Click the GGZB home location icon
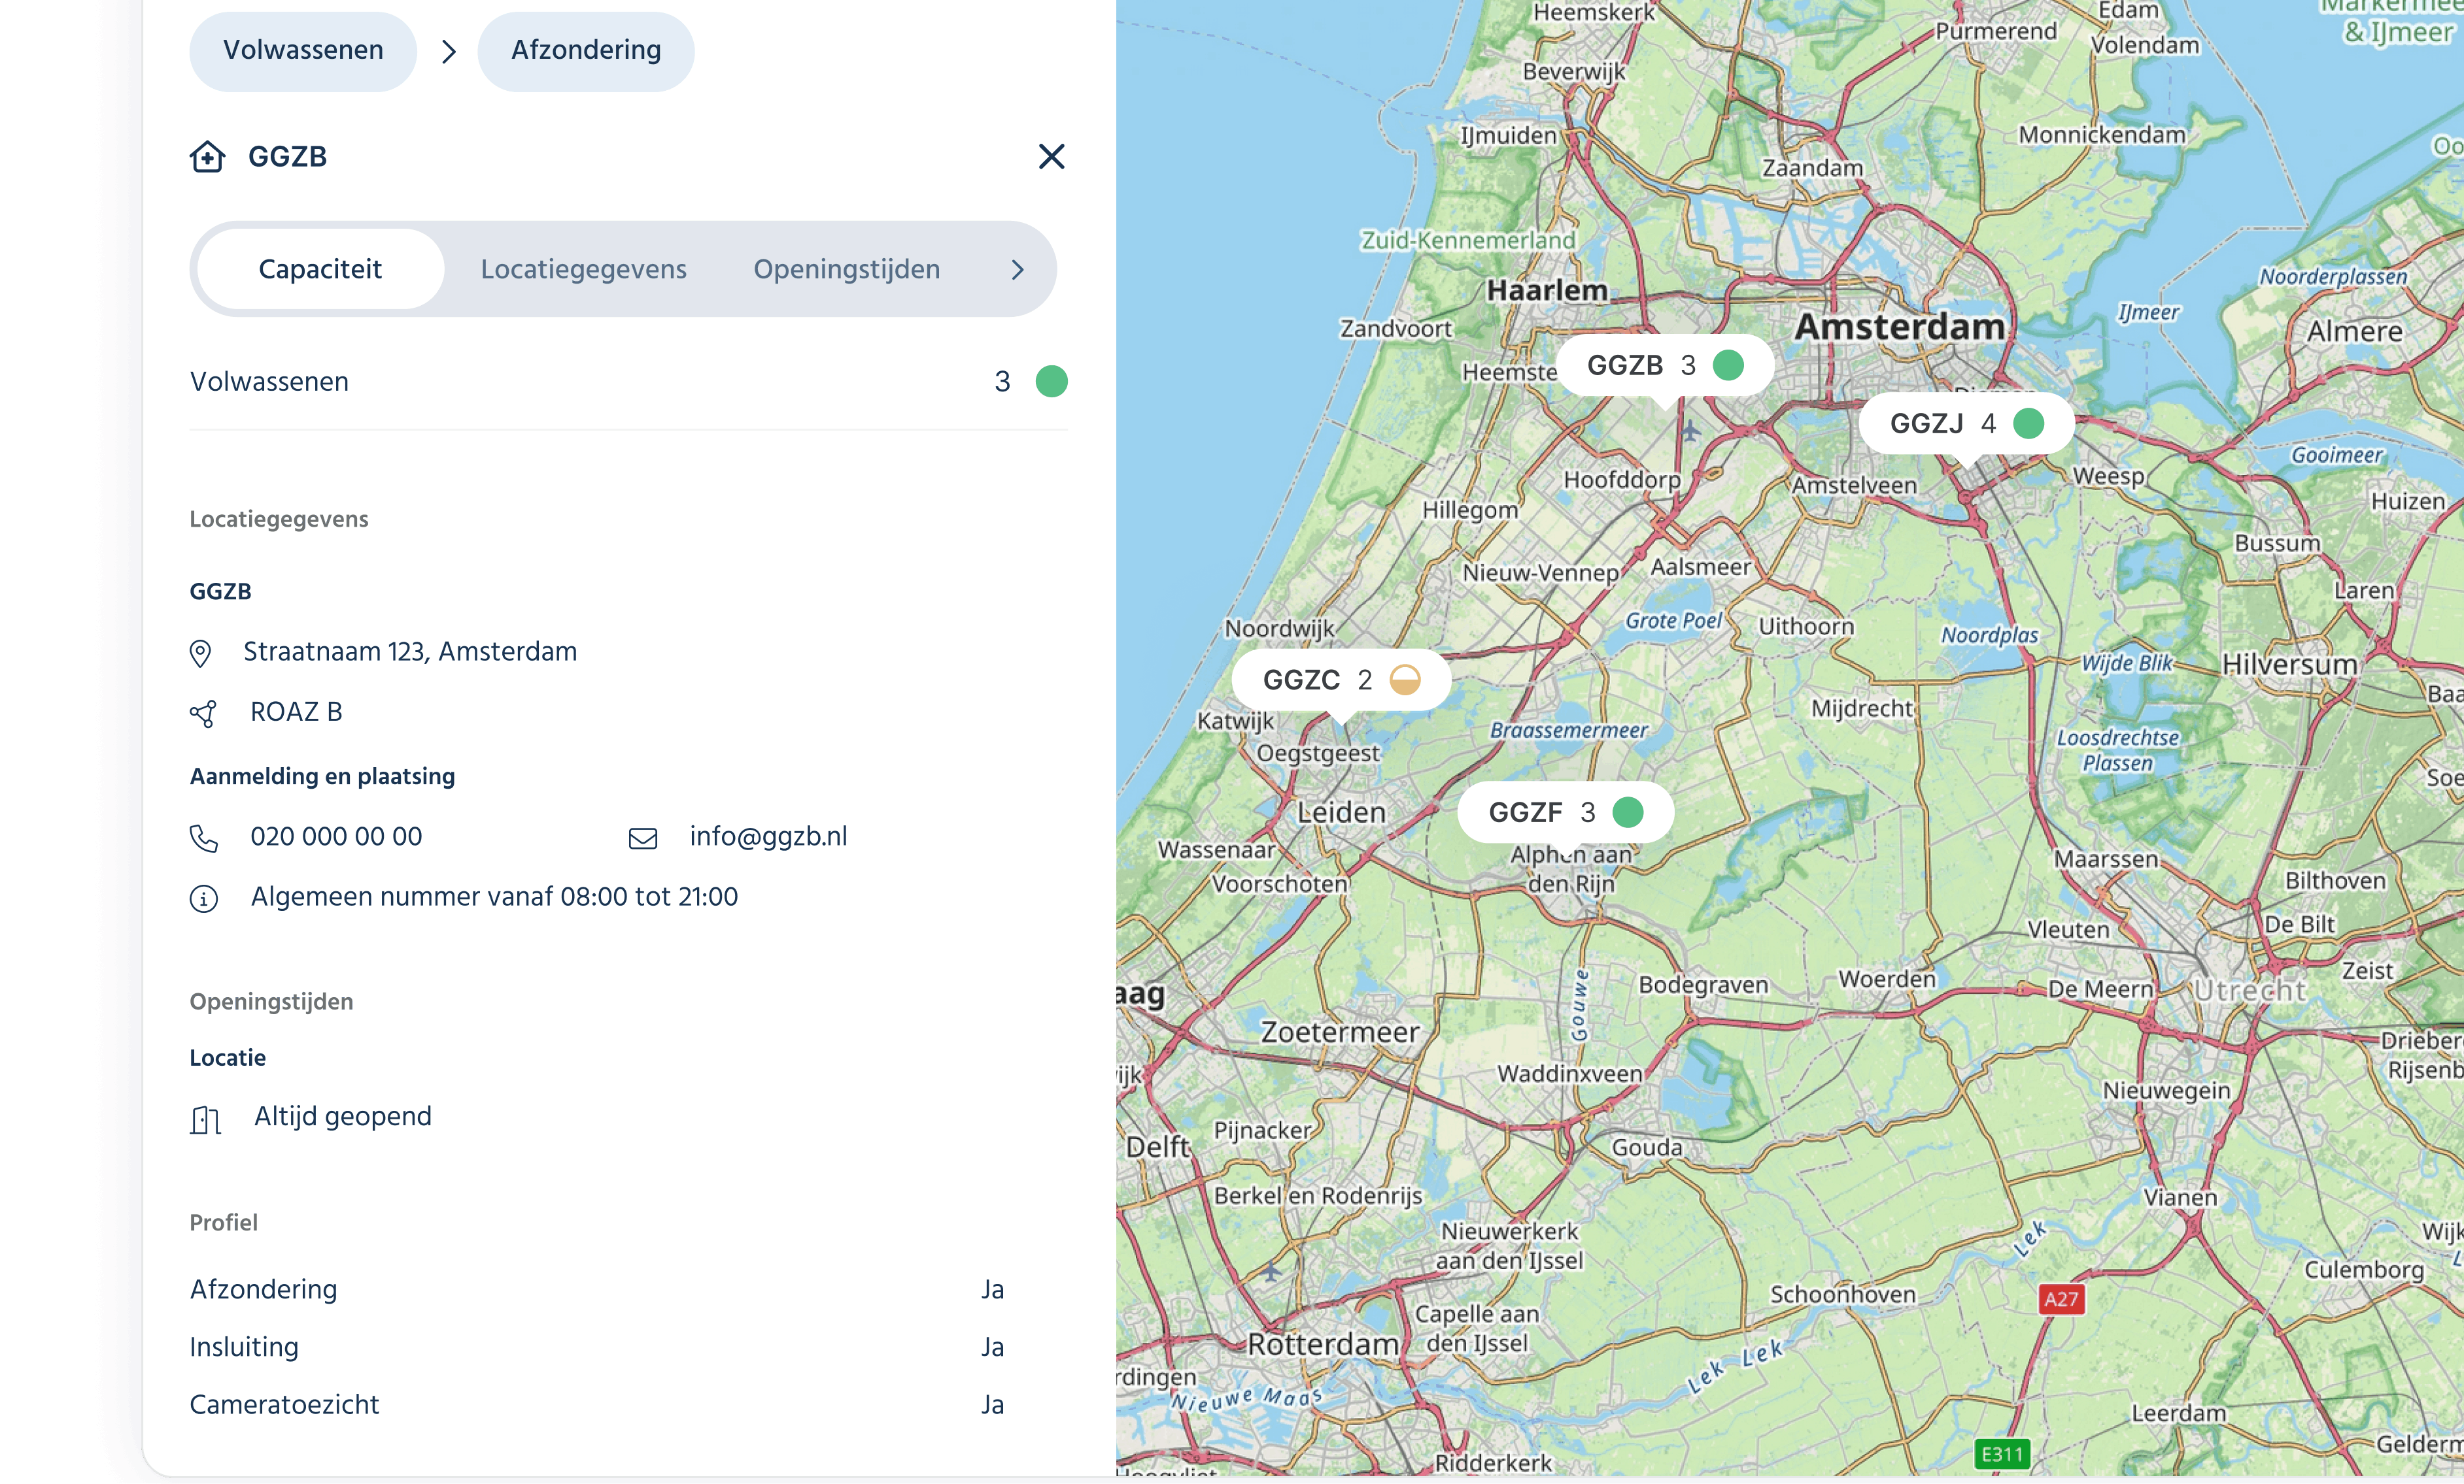Viewport: 2464px width, 1484px height. pyautogui.click(x=207, y=157)
